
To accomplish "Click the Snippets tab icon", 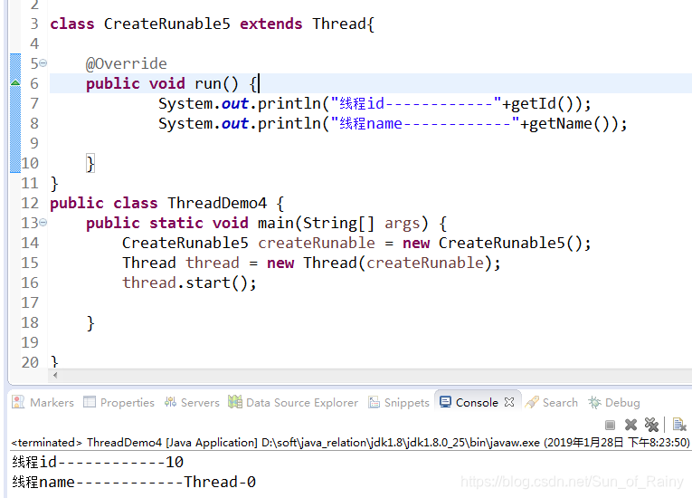I will (374, 402).
